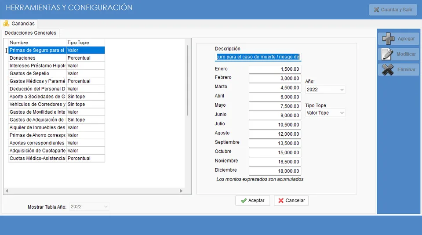Sort by the Tipo Tope column header
The image size is (422, 235).
click(x=86, y=43)
